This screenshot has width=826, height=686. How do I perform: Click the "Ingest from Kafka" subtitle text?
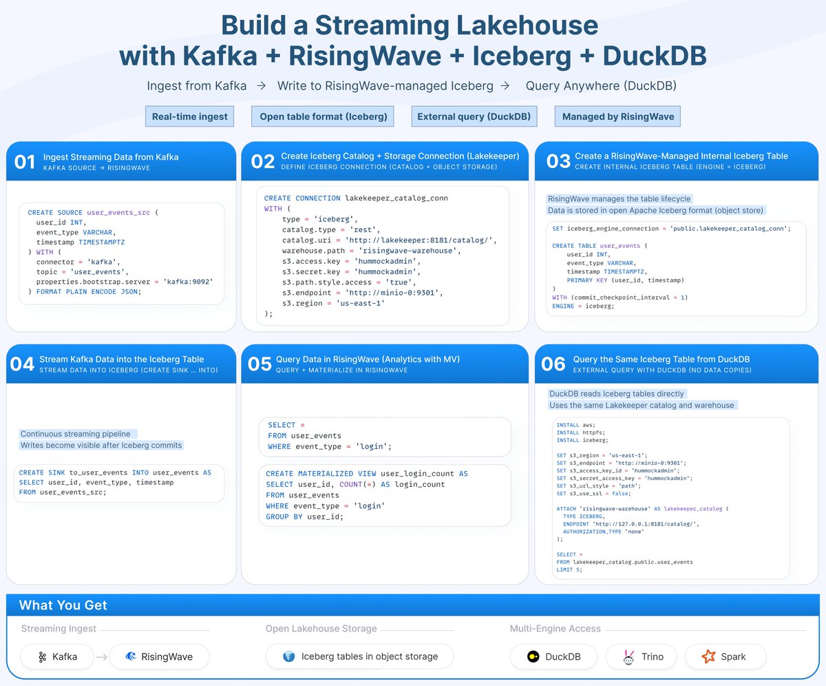[197, 86]
